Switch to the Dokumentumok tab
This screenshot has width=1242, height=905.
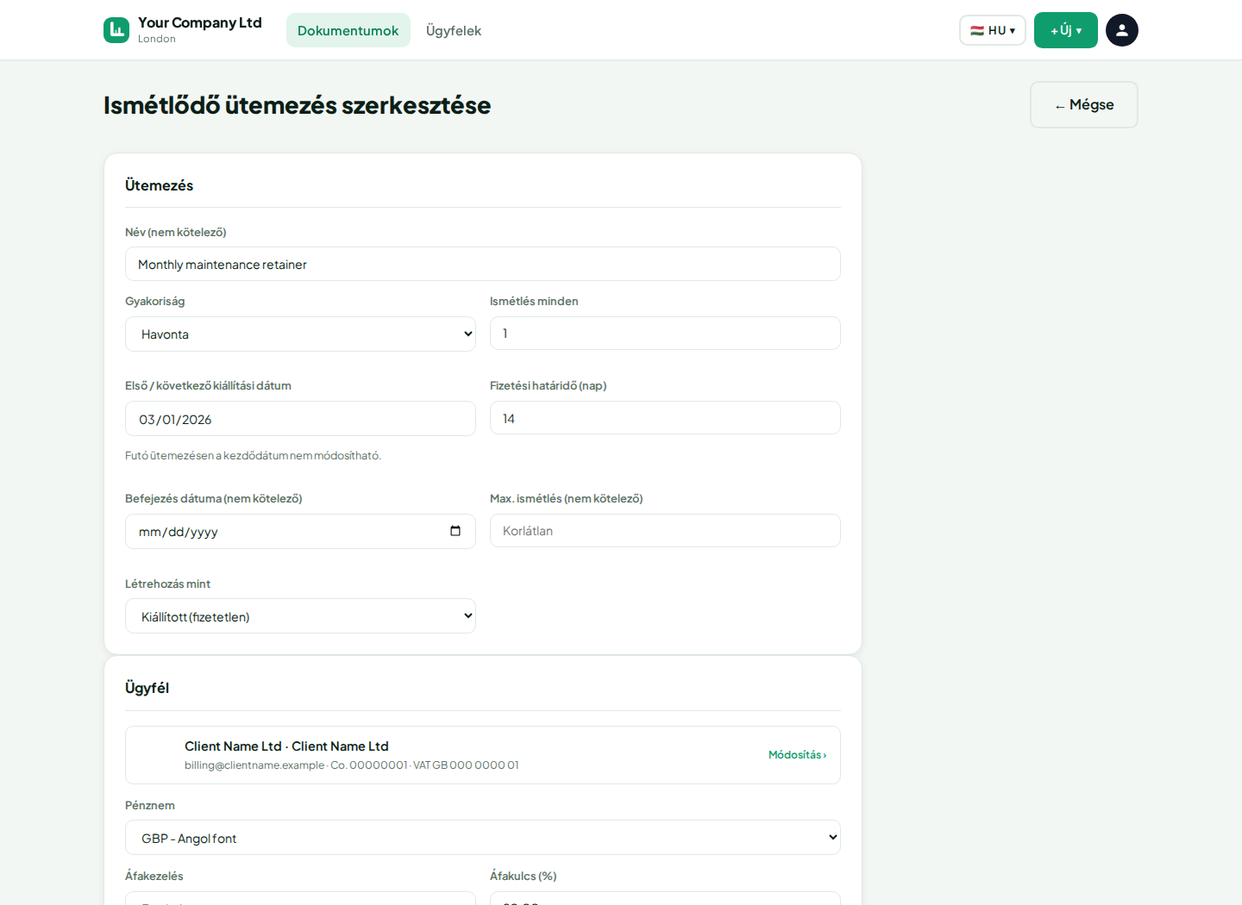348,30
